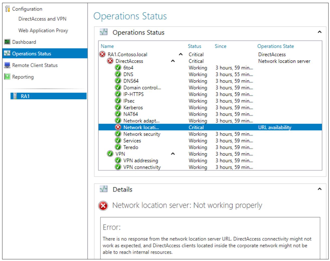330x261 pixels.
Task: Click the Error description text box
Action: [x=210, y=238]
